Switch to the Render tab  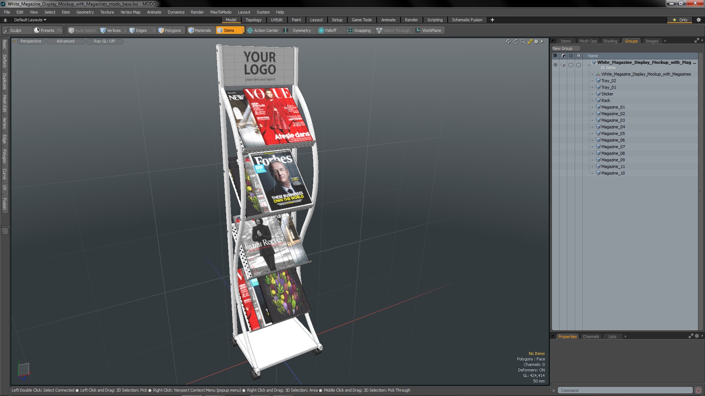(410, 20)
